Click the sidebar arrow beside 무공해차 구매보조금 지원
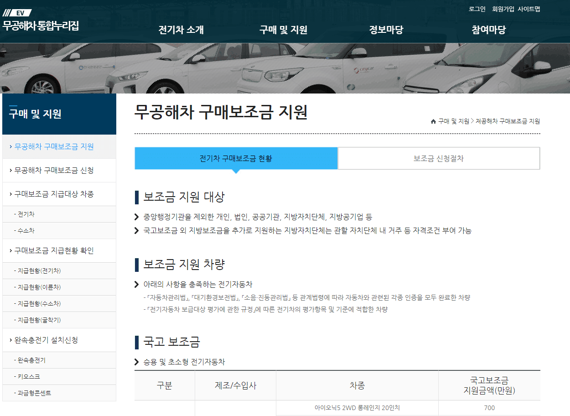 (10, 146)
